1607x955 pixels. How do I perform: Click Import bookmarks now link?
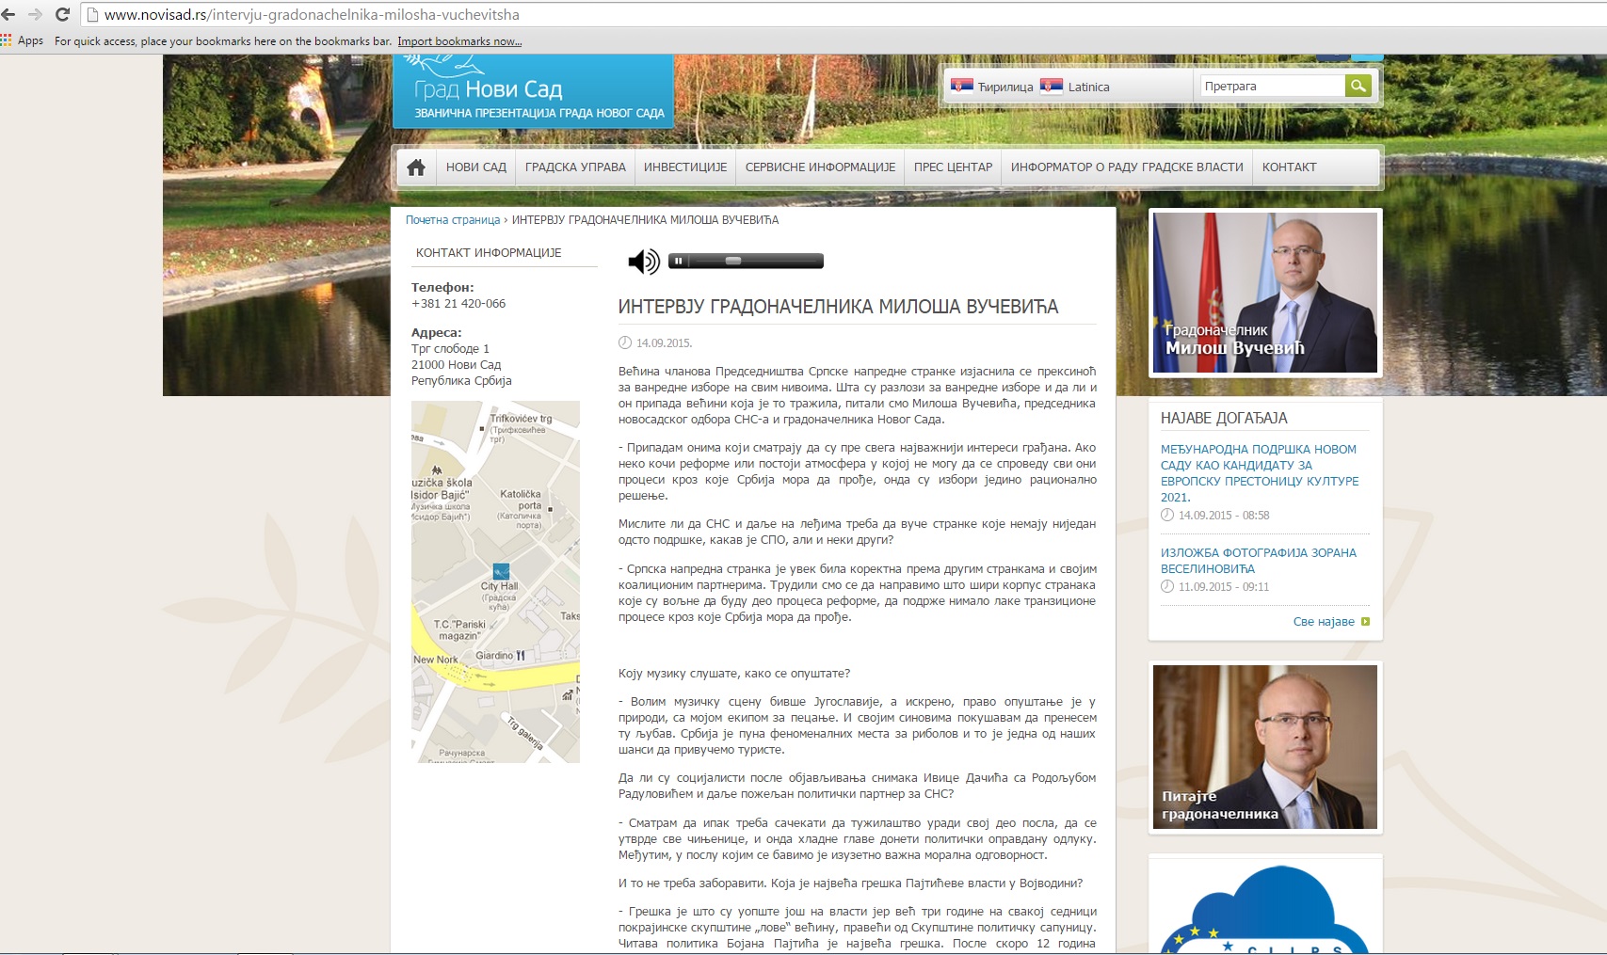pyautogui.click(x=459, y=41)
